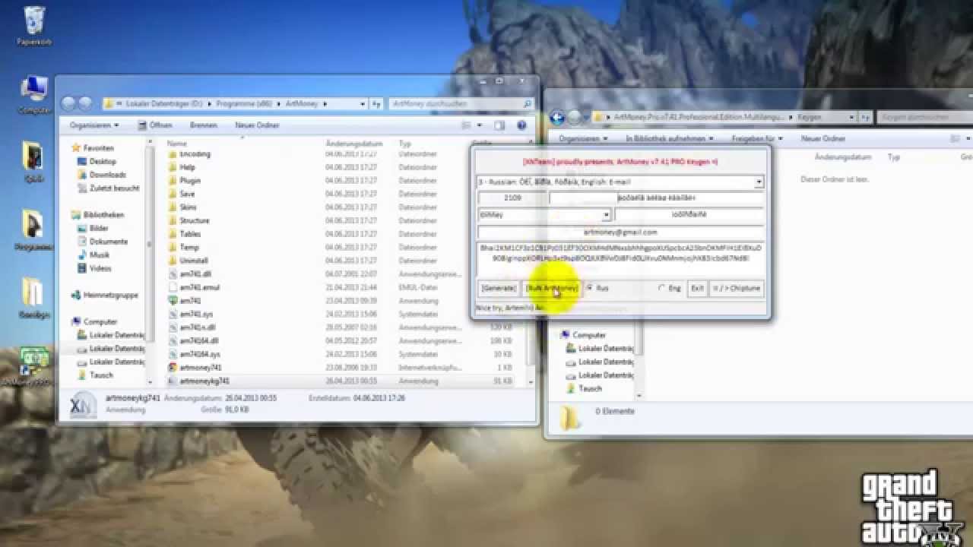Open the 'In Bibliothek aufnehmen' dropdown
Screen dimensions: 973x547
[669, 139]
